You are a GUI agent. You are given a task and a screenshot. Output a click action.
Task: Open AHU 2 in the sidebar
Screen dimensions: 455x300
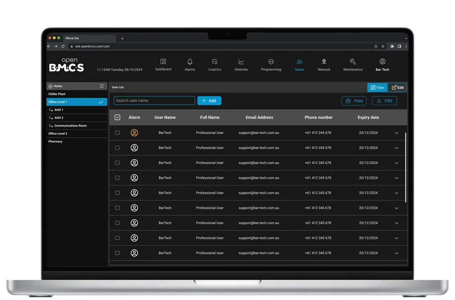point(59,118)
